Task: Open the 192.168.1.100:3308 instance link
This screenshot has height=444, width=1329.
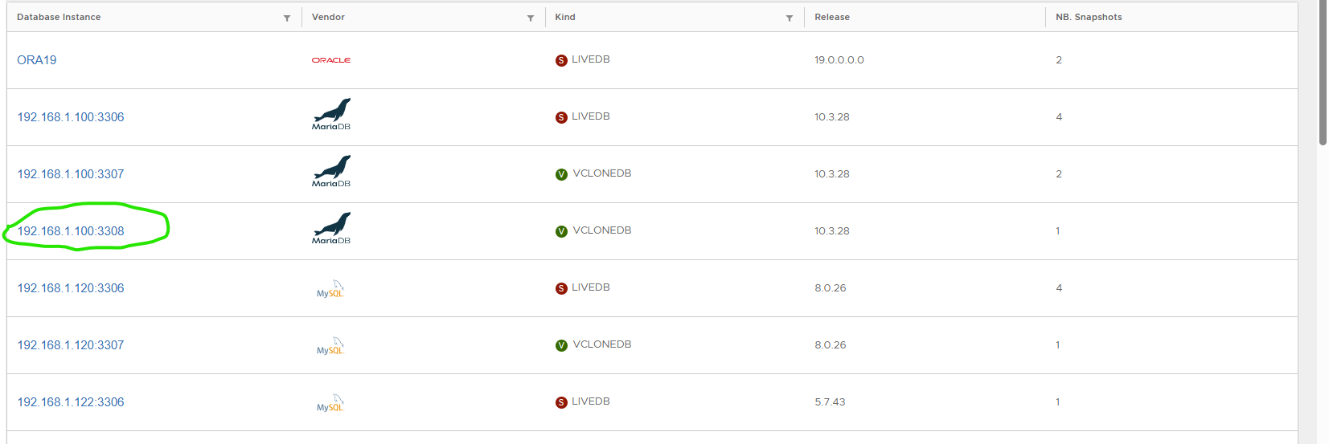Action: pyautogui.click(x=71, y=231)
